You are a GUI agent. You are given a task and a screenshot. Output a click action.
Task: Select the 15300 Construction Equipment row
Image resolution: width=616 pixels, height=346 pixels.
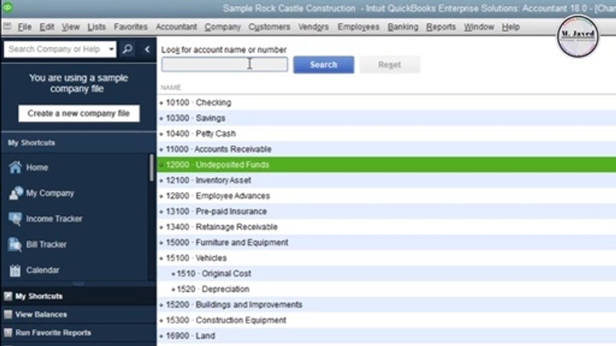[386, 320]
